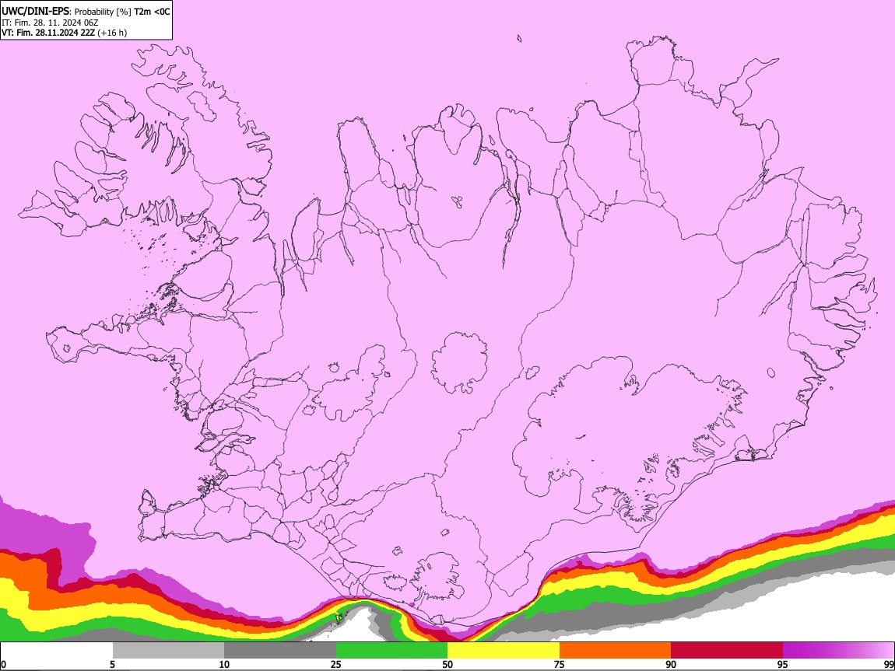The height and width of the screenshot is (671, 895).
Task: Click the legend tick label '10'
Action: 224,664
